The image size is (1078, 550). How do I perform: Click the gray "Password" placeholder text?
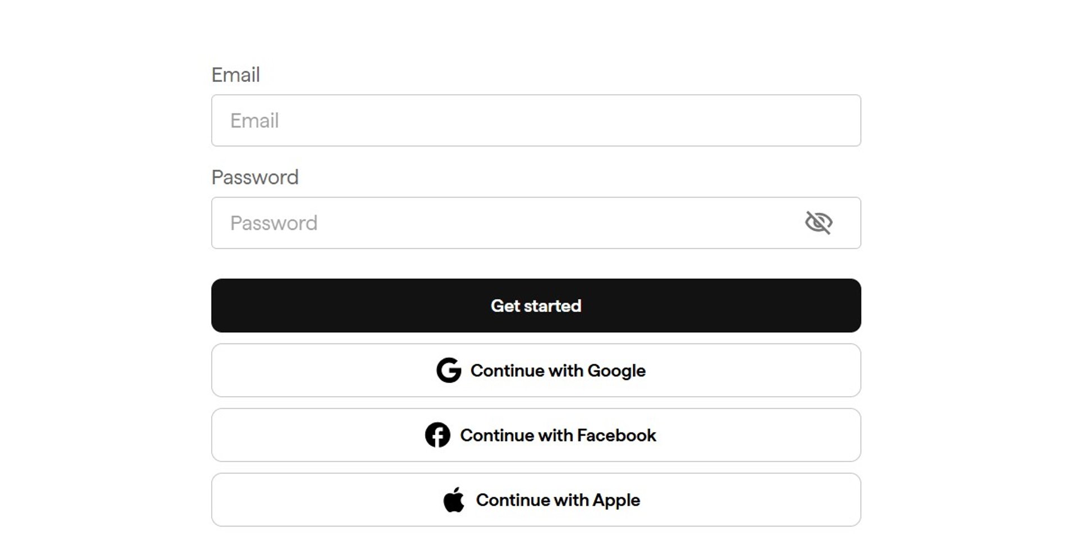pos(273,223)
